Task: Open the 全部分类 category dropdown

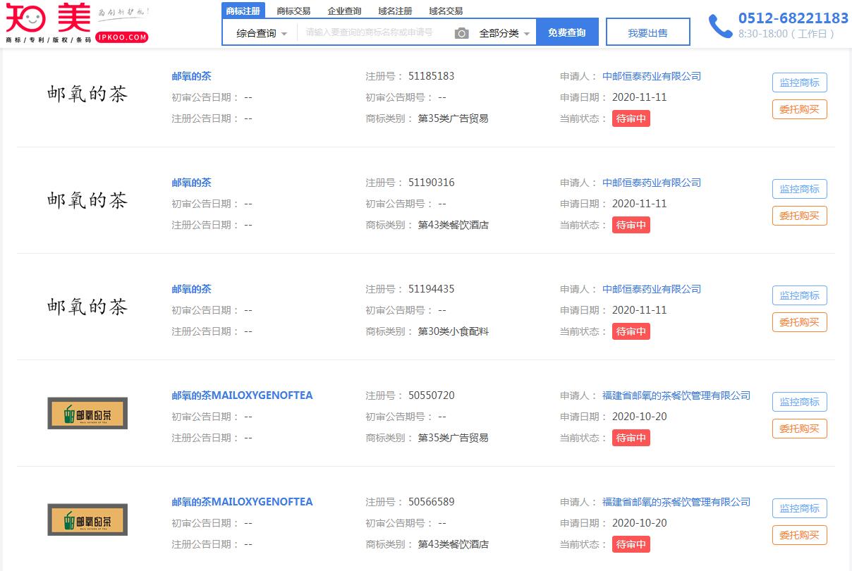Action: [x=504, y=33]
